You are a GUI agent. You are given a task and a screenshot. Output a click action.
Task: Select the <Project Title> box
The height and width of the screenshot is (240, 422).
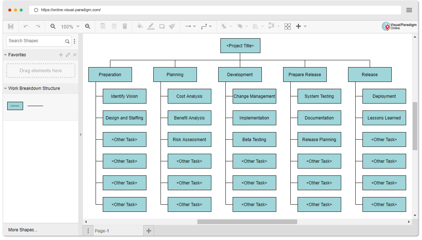[240, 46]
